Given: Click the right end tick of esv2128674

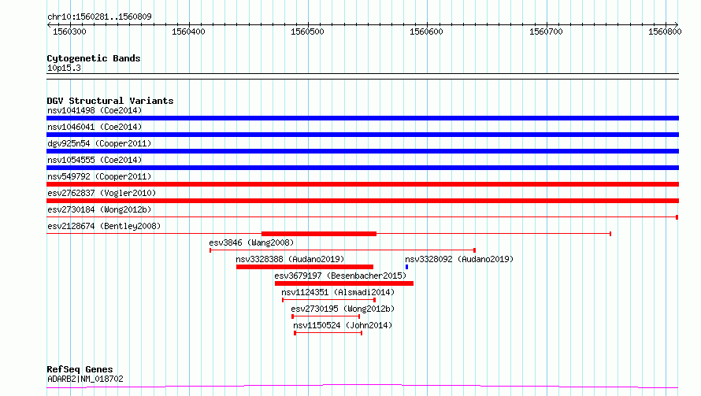Looking at the screenshot, I should pyautogui.click(x=610, y=234).
